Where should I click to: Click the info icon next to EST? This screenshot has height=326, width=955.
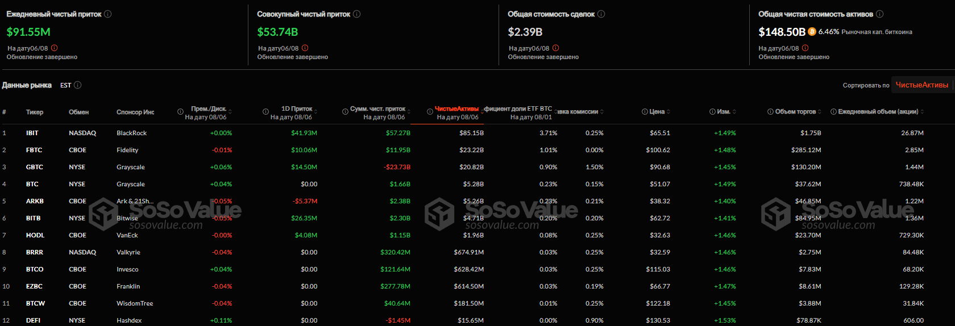[78, 85]
